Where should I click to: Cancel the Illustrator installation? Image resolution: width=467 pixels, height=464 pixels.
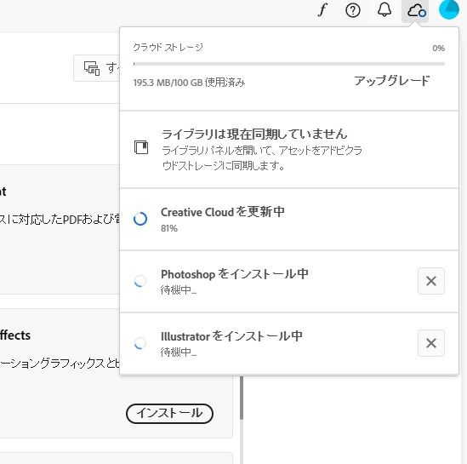tap(431, 343)
